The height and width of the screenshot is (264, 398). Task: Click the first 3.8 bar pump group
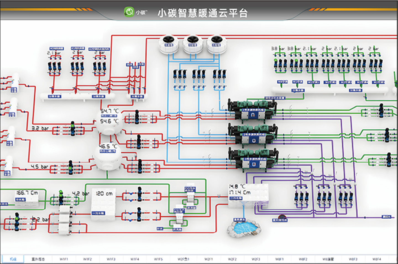pyautogui.click(x=280, y=64)
